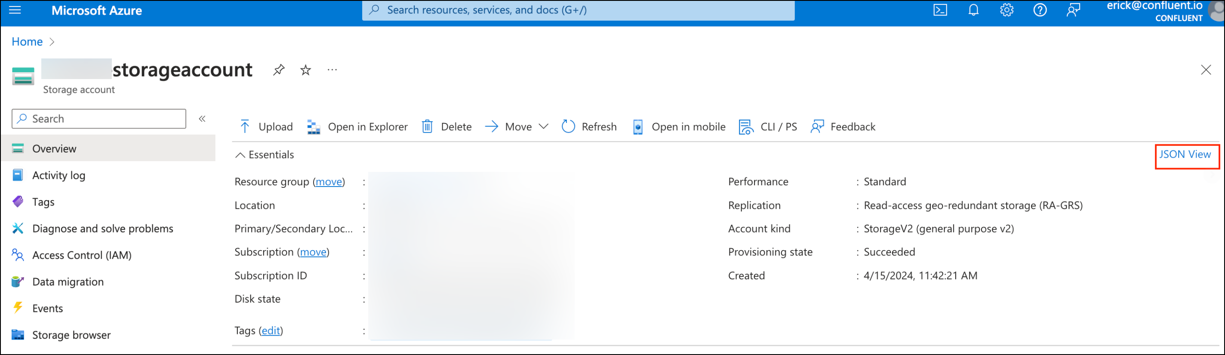Open portal settings gear
The image size is (1225, 355).
[1007, 10]
